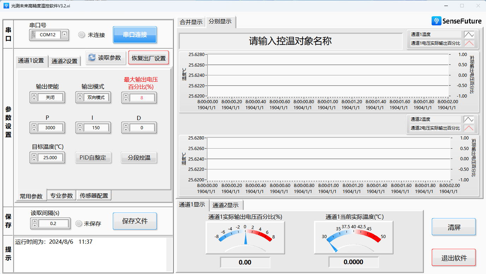Select the 专业参数 tab

click(61, 196)
